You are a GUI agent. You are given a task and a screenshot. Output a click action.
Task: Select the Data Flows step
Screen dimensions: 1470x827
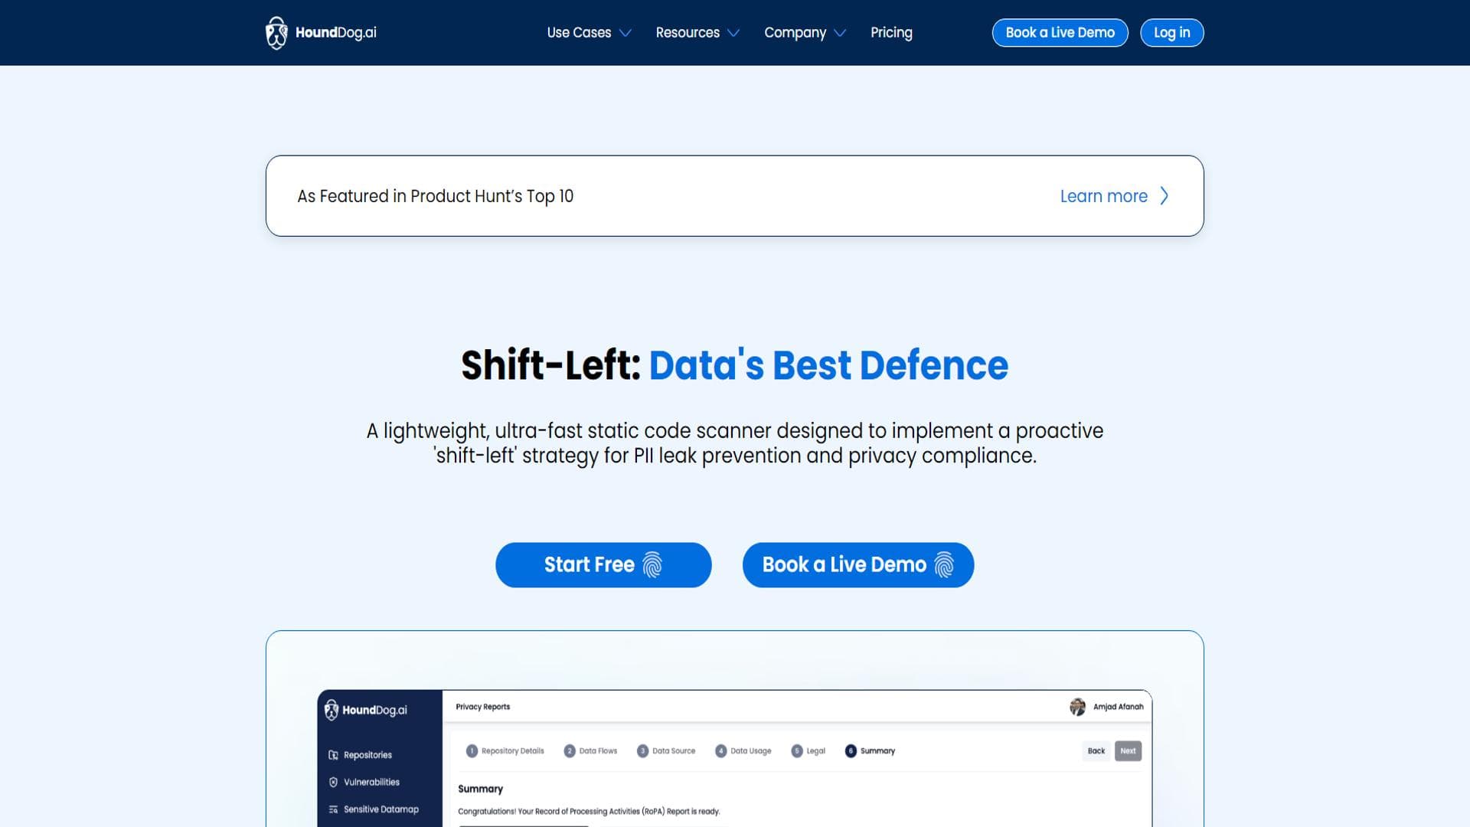click(590, 751)
